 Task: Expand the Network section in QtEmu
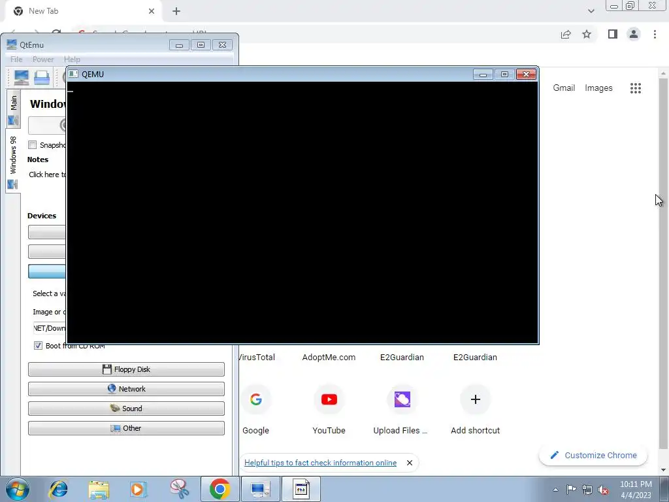coord(126,389)
